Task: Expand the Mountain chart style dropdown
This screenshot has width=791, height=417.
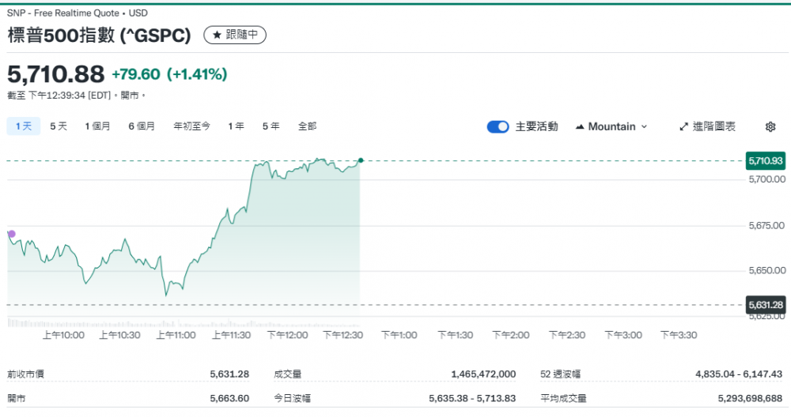Action: coord(644,126)
